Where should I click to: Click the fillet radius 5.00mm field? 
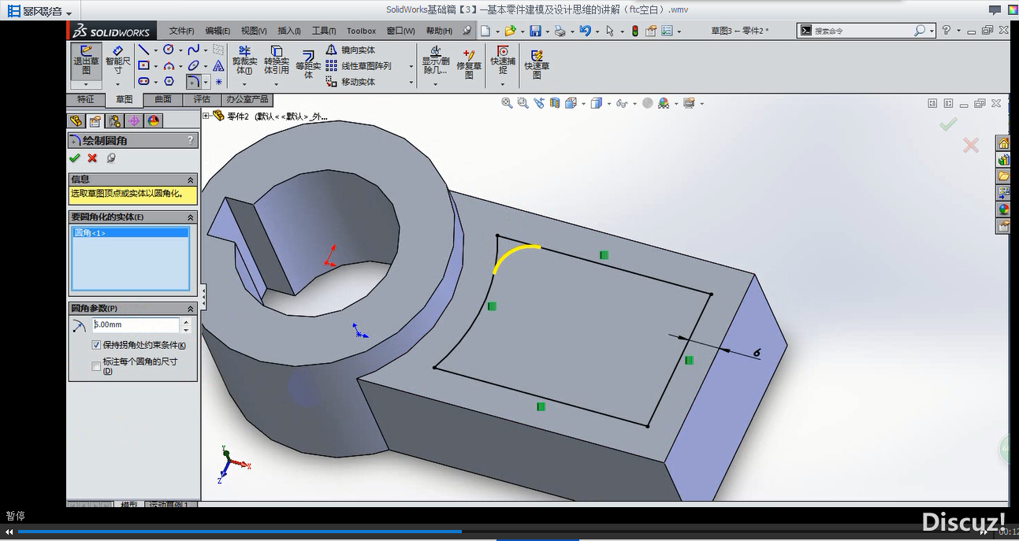(136, 324)
